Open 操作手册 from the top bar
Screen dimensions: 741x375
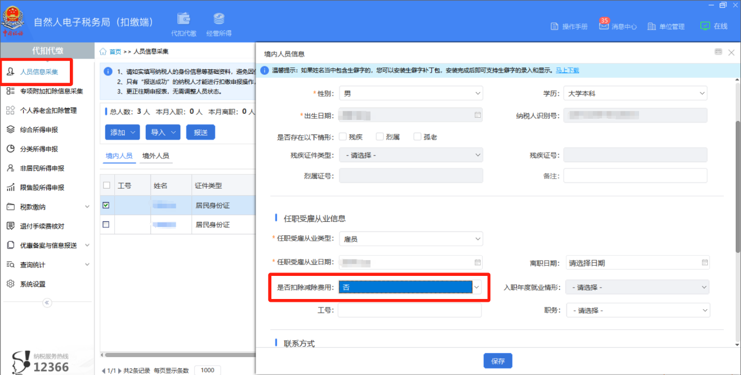(569, 26)
